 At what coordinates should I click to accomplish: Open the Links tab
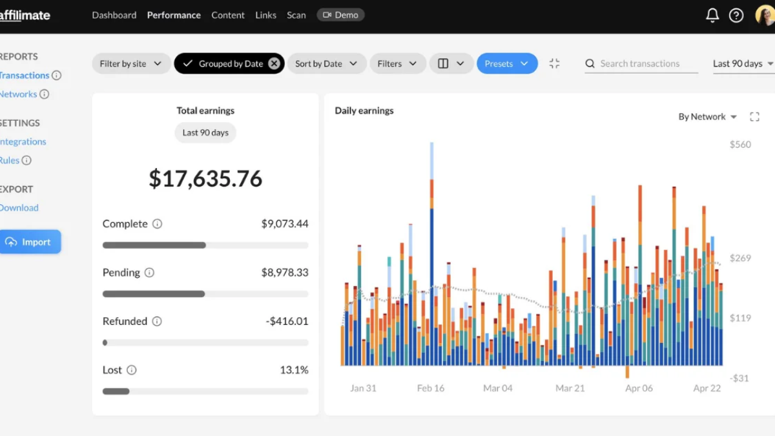point(265,15)
